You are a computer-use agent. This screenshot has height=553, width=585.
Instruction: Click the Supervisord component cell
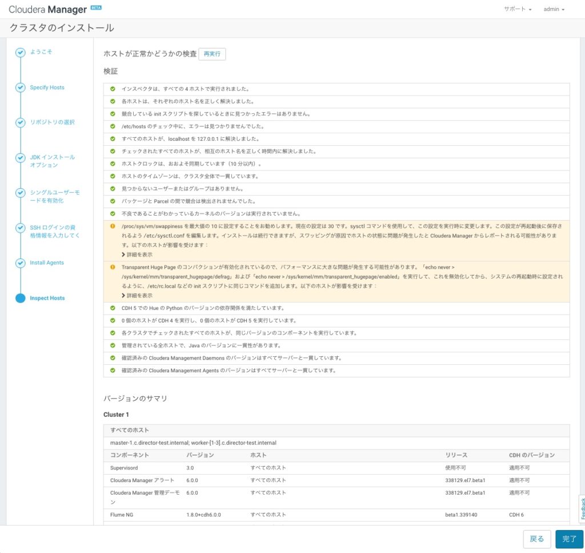[x=124, y=468]
